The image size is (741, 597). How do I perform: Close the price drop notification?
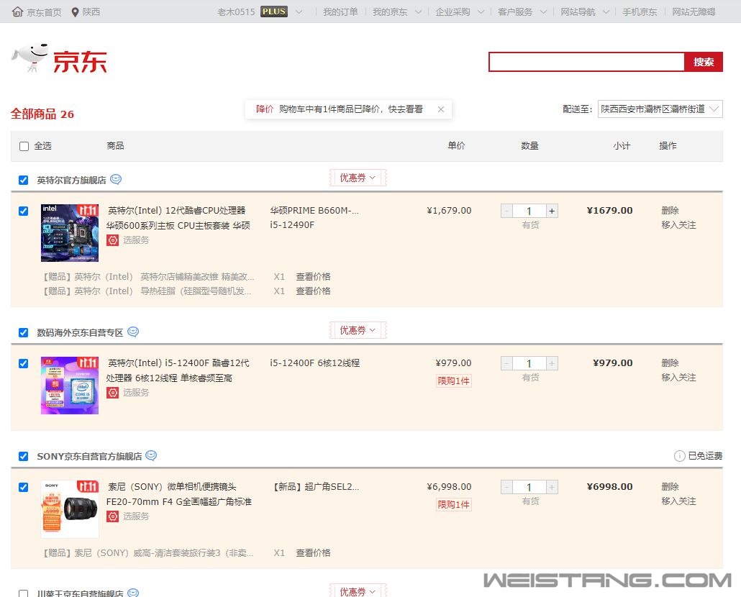pos(440,109)
